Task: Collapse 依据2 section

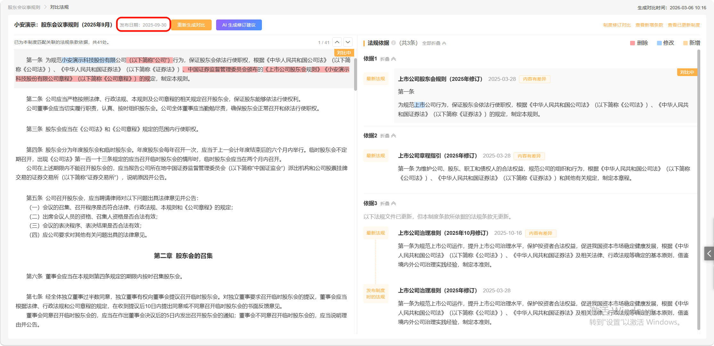Action: click(388, 136)
